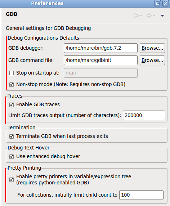Uncheck Terminate GDB when last process exits
Image resolution: width=170 pixels, height=206 pixels.
(12, 136)
